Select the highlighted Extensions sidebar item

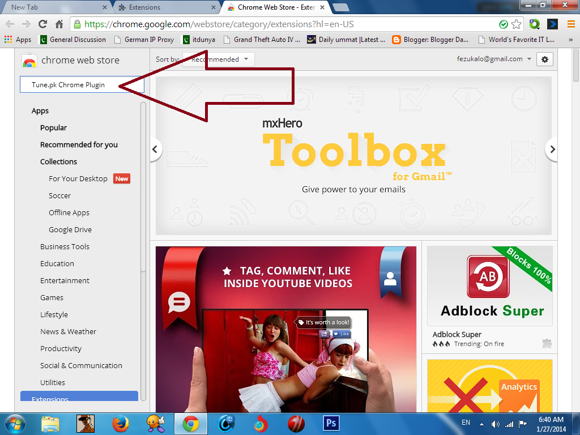(x=79, y=396)
